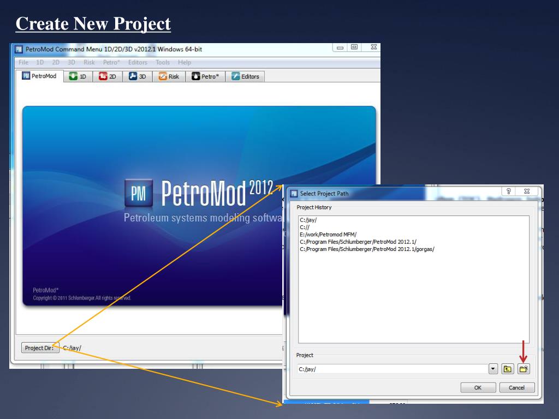Maximize the PetroMod Command Menu window

point(354,47)
